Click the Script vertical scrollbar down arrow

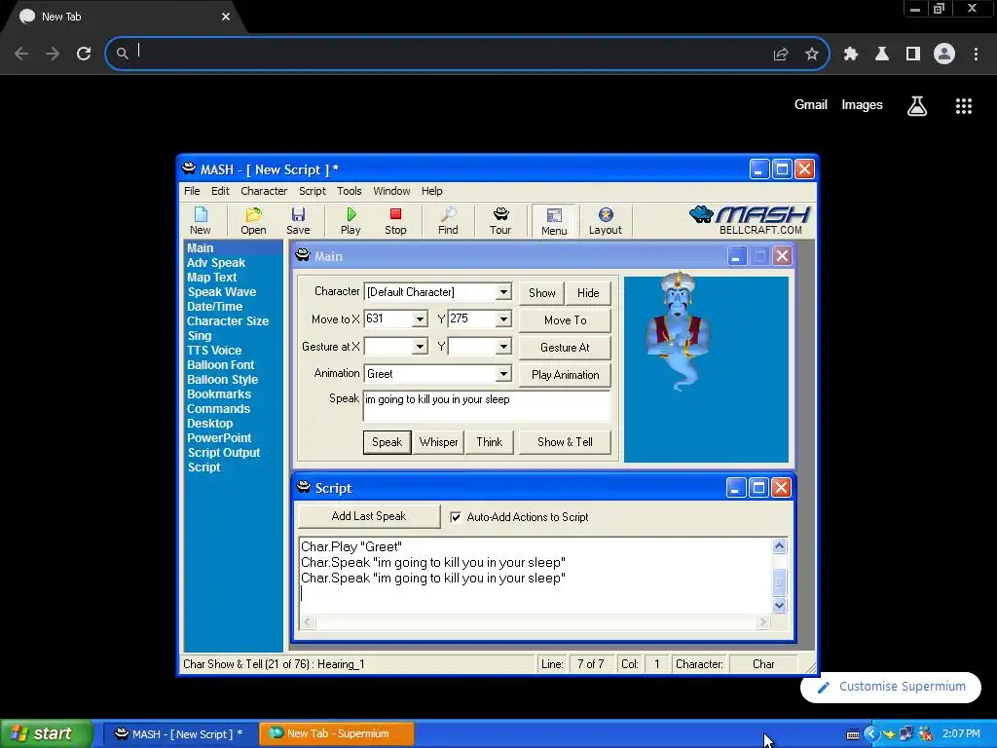(x=780, y=606)
